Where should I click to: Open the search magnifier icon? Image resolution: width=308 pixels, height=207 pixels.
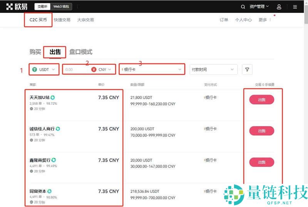point(243,7)
